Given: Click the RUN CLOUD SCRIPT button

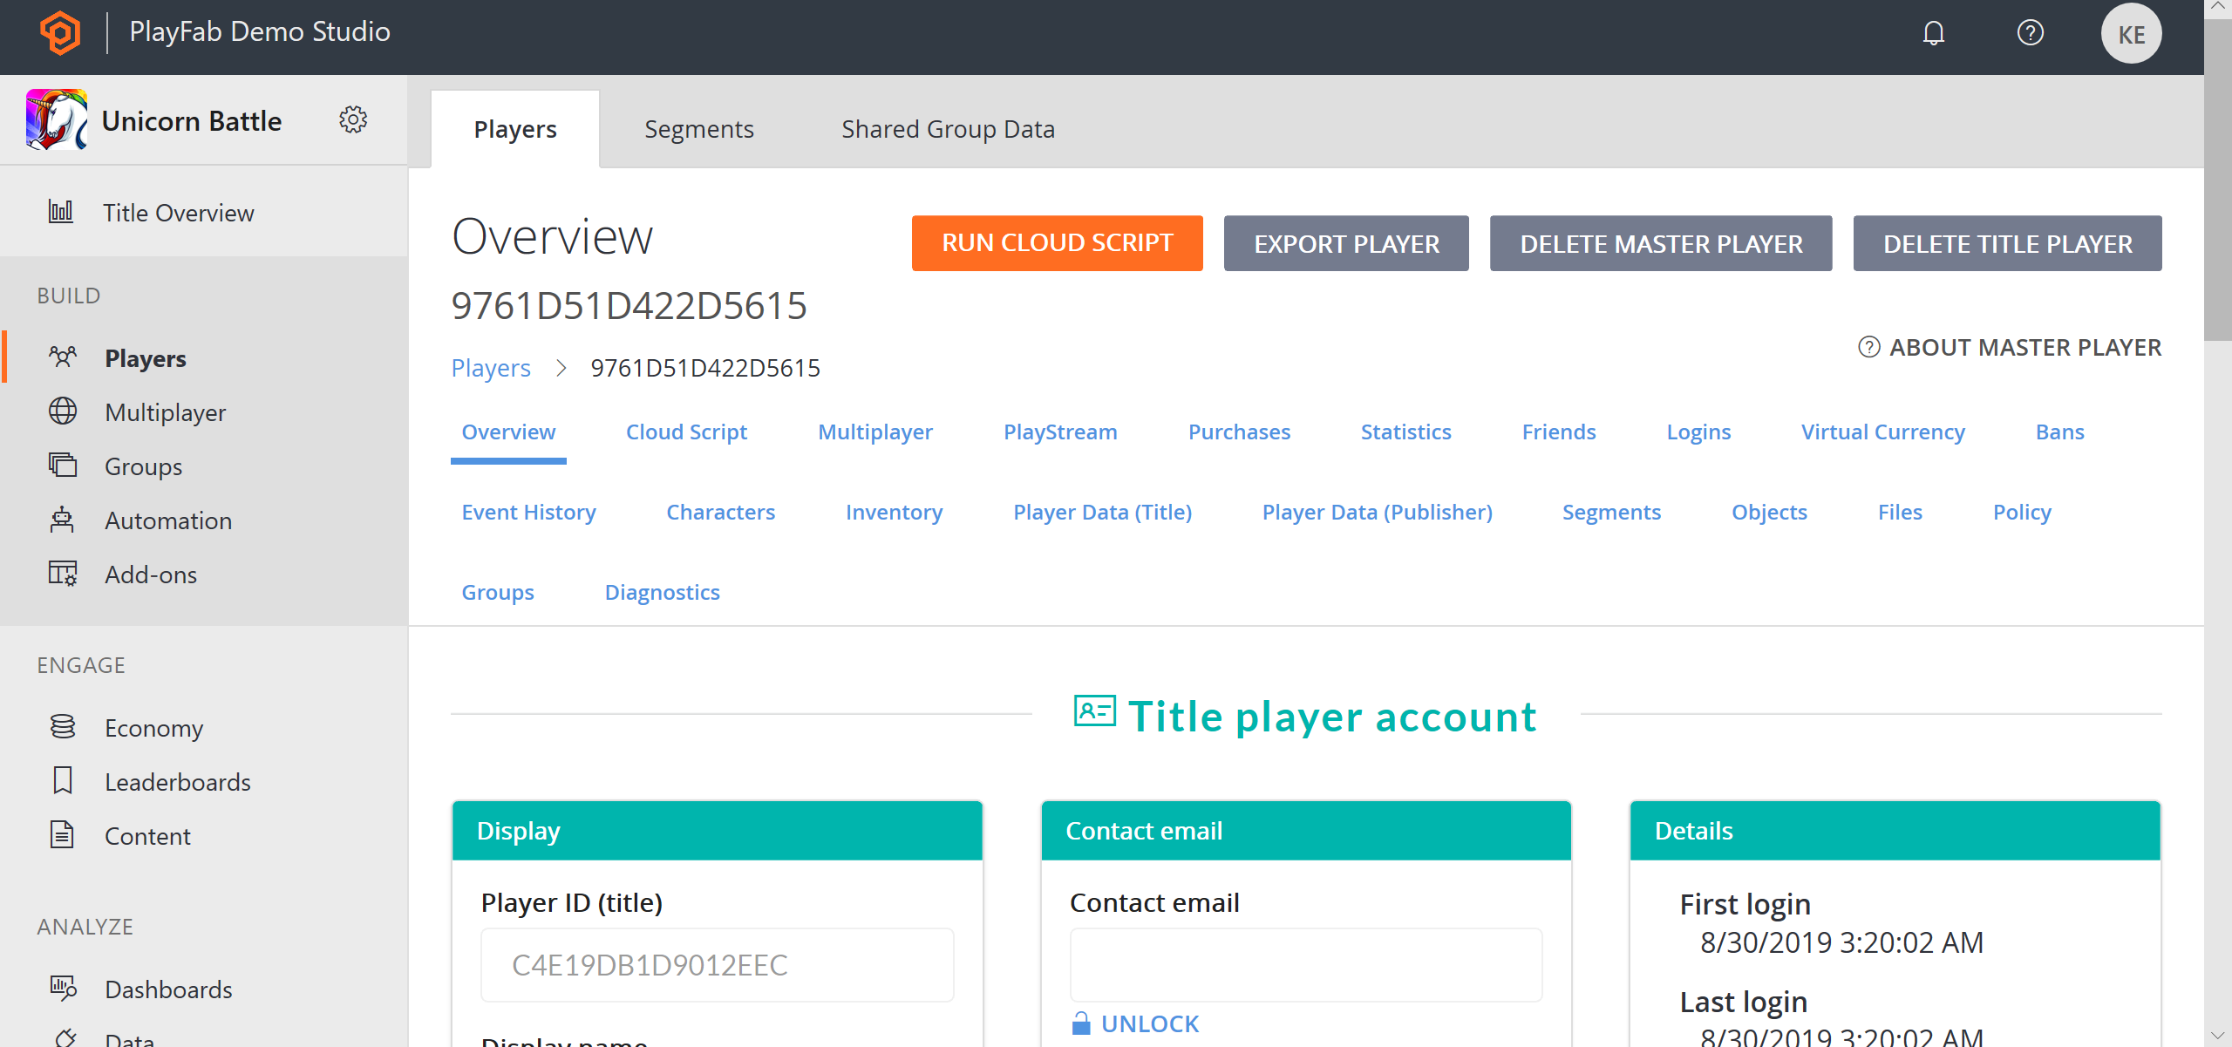Looking at the screenshot, I should click(1058, 243).
